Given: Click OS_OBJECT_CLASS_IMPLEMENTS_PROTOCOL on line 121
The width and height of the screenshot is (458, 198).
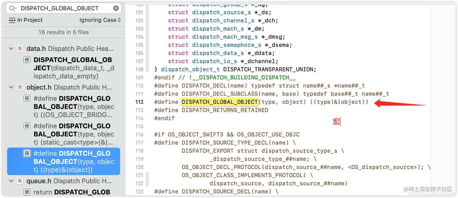Looking at the screenshot, I should (242, 175).
